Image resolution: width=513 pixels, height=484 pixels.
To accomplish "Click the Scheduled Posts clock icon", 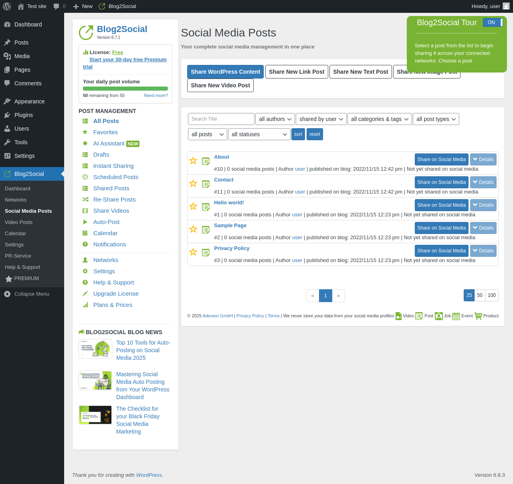I will [85, 177].
